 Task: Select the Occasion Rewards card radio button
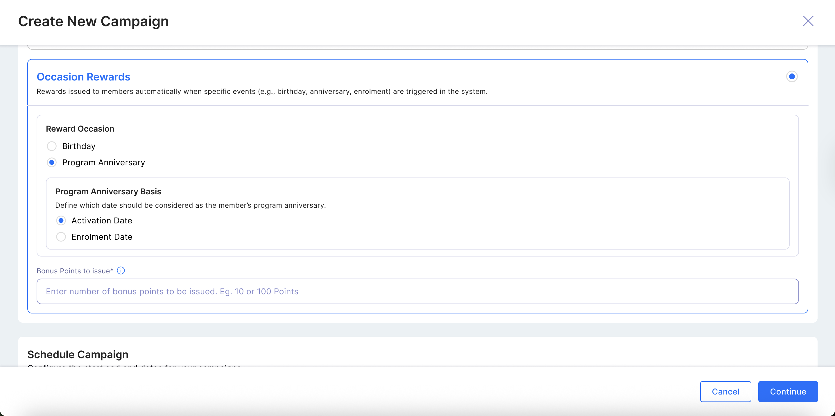click(791, 76)
